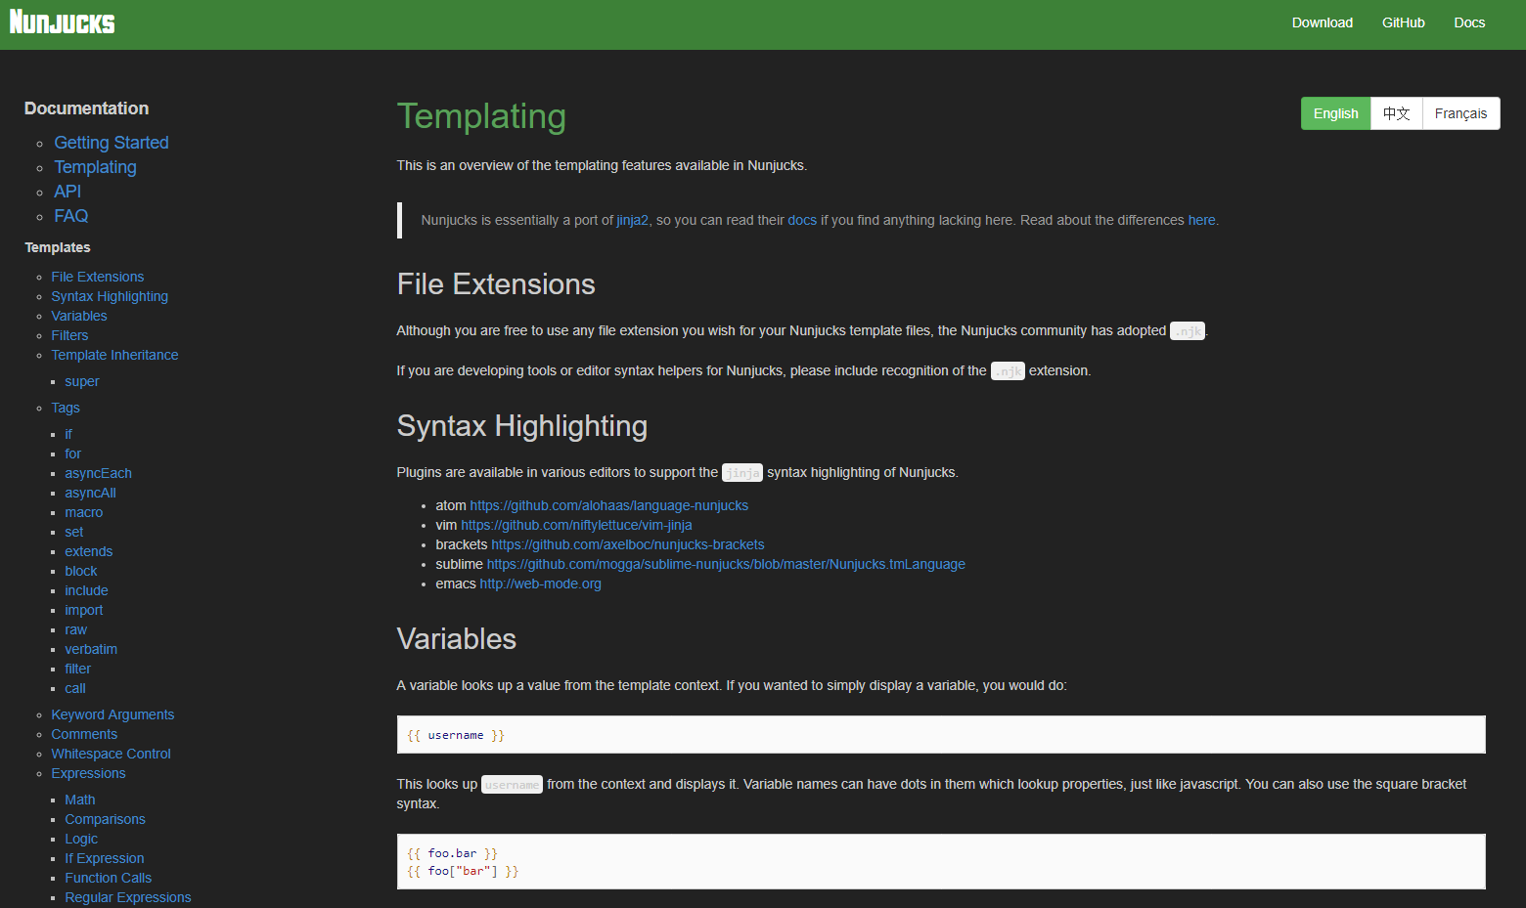
Task: Click the 'Variables' main heading
Action: (457, 639)
